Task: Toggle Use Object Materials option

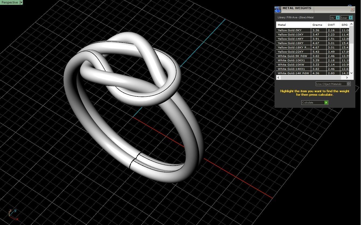Action: [x=333, y=84]
